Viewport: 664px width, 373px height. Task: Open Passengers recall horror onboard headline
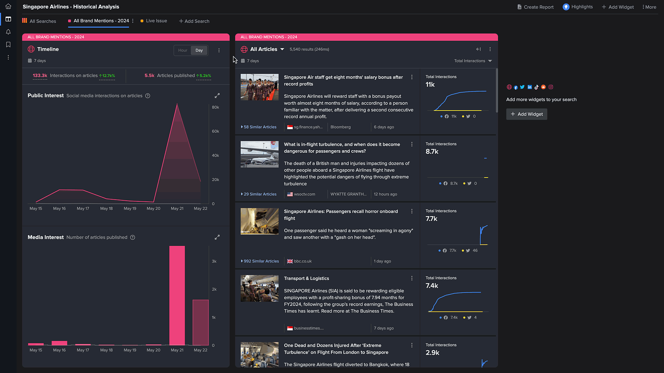[x=341, y=215]
